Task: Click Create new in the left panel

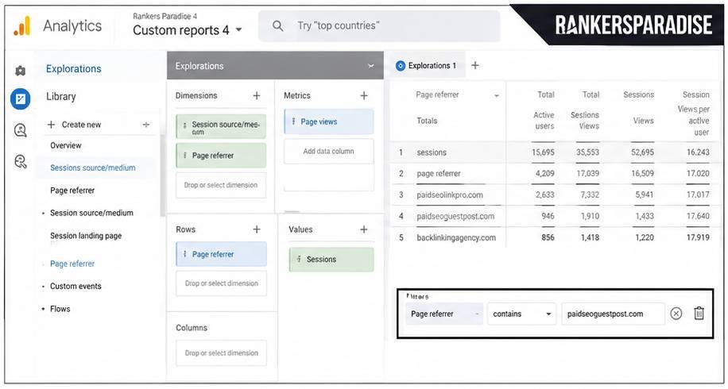Action: 74,125
